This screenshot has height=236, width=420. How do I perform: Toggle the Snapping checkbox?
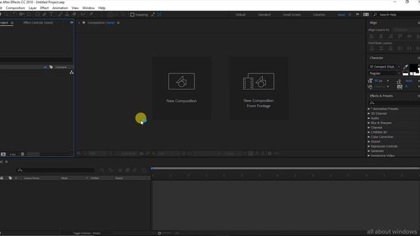[132, 14]
